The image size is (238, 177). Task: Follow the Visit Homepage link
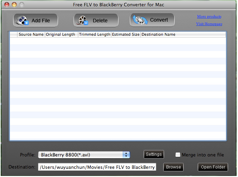pyautogui.click(x=209, y=24)
